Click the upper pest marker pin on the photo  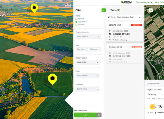[x=34, y=8]
